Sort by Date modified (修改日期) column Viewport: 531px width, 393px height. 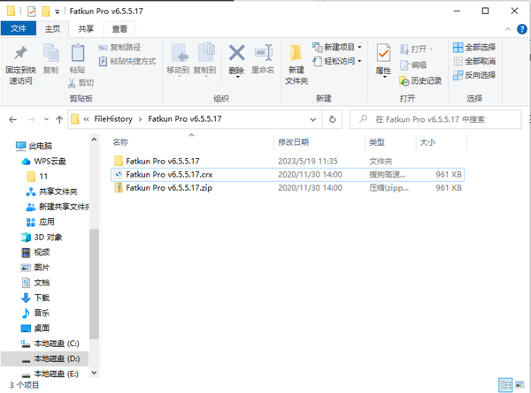tap(293, 142)
